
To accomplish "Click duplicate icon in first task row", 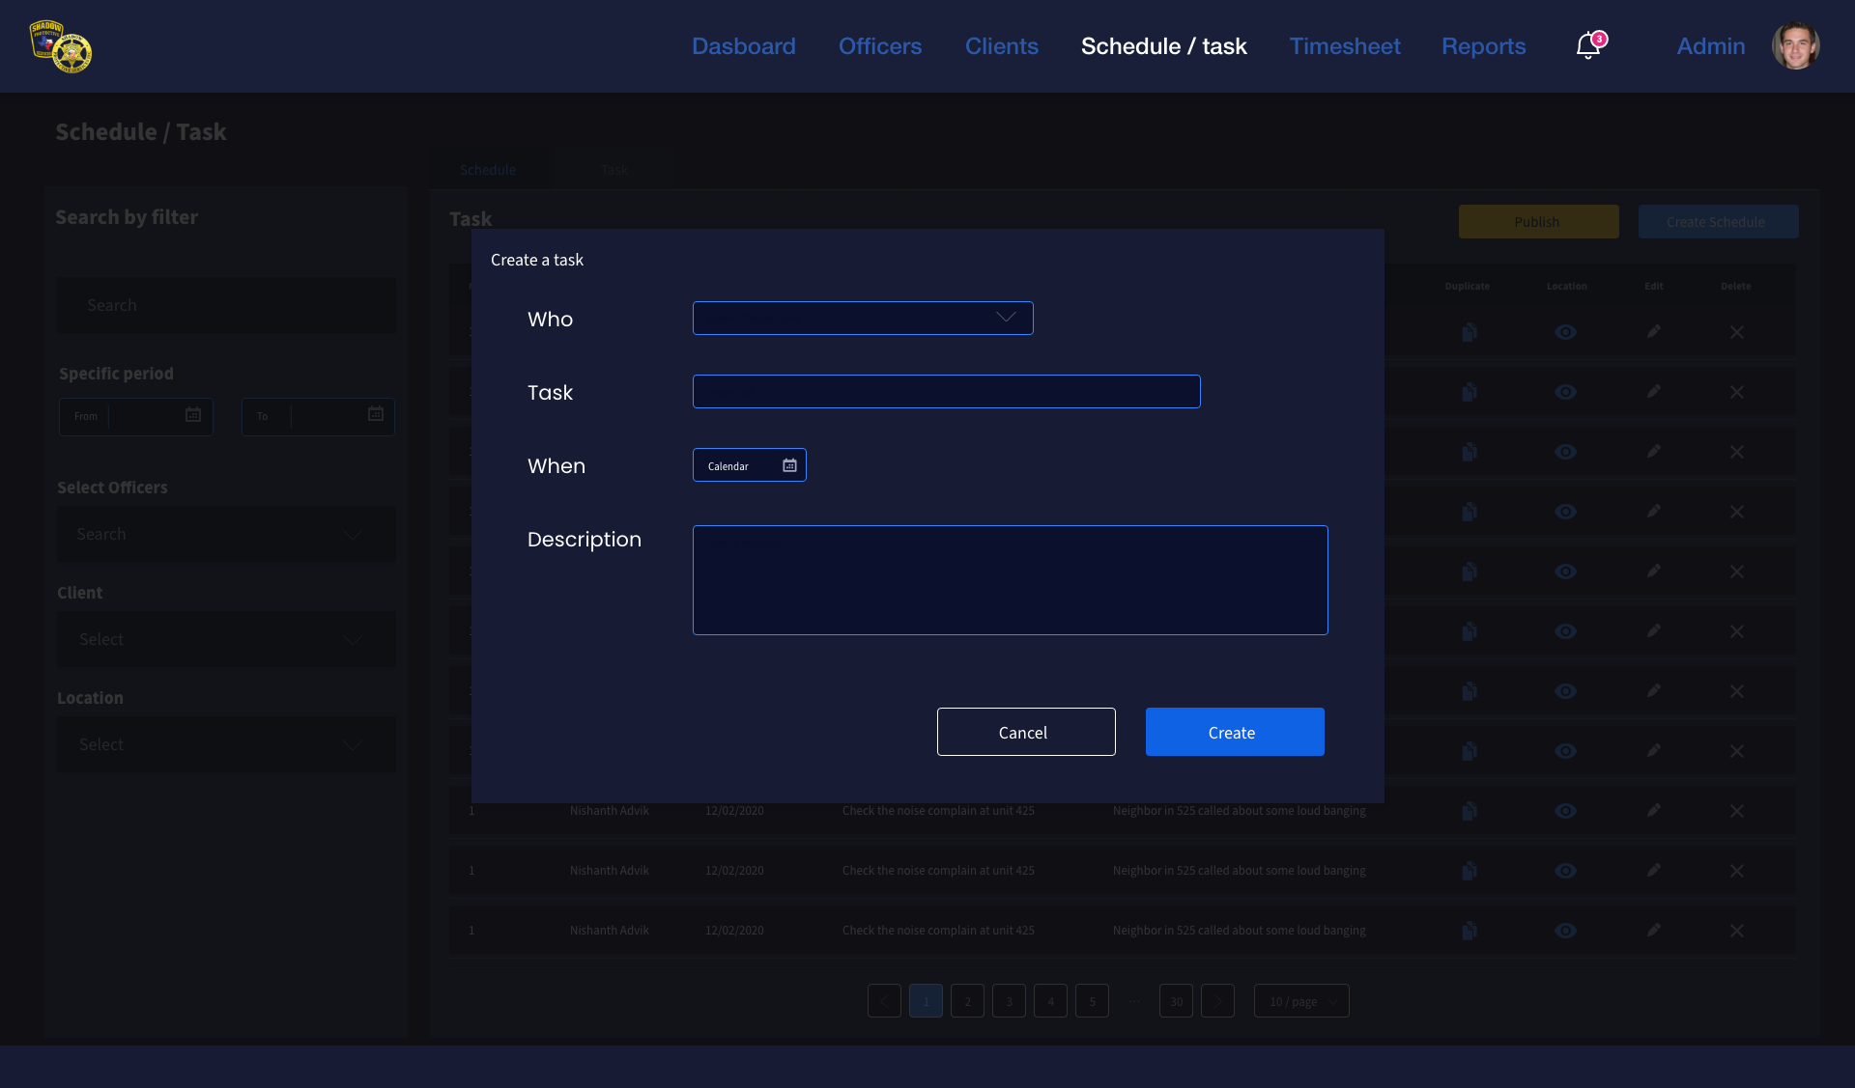I will coord(1469,332).
